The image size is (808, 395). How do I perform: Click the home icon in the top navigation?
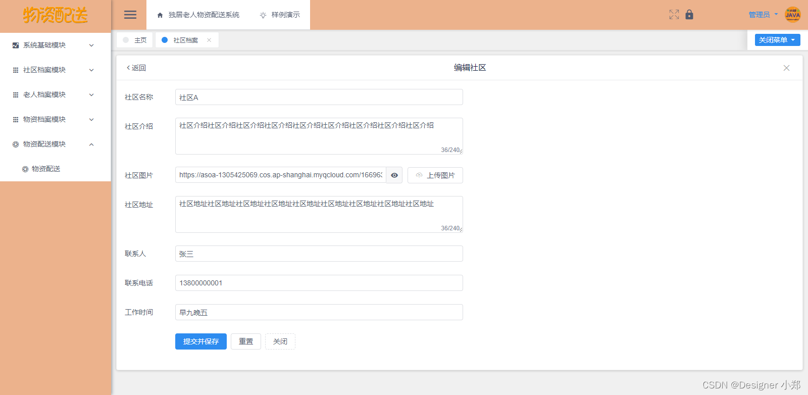(x=160, y=15)
